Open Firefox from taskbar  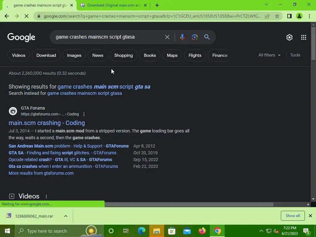click(x=202, y=231)
